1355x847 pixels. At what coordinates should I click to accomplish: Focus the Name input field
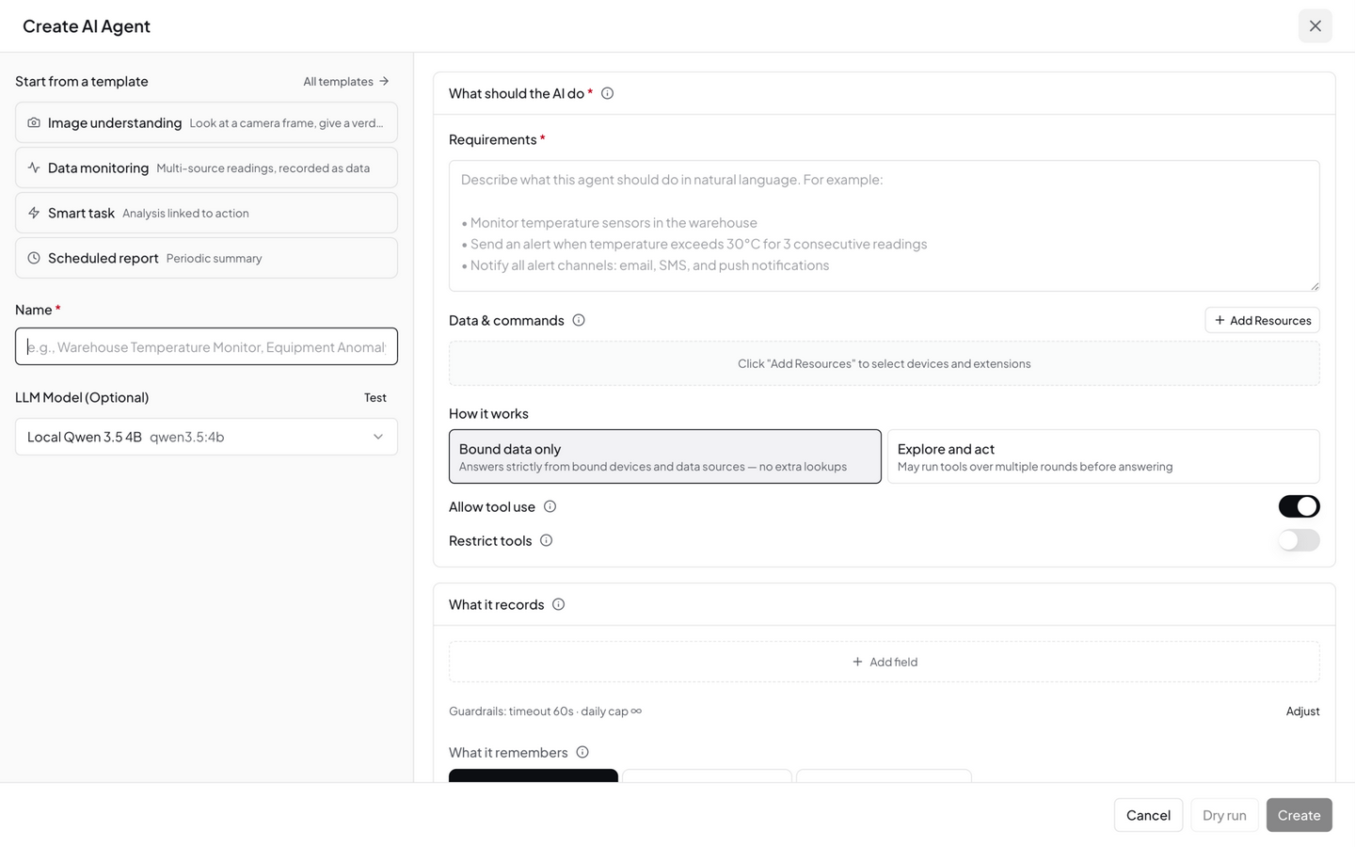tap(206, 346)
